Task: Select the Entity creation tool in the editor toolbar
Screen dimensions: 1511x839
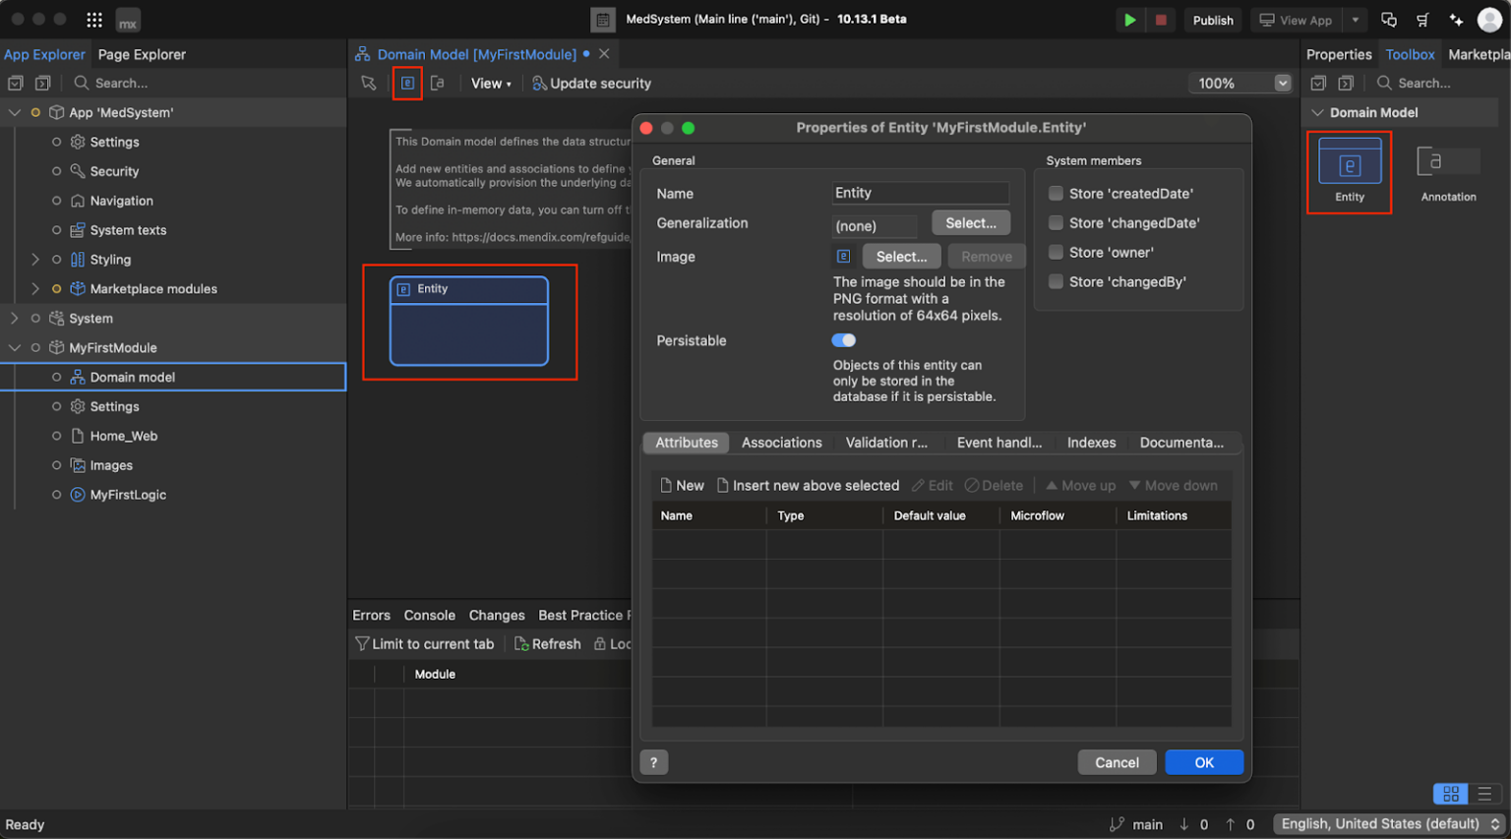Action: pos(407,83)
